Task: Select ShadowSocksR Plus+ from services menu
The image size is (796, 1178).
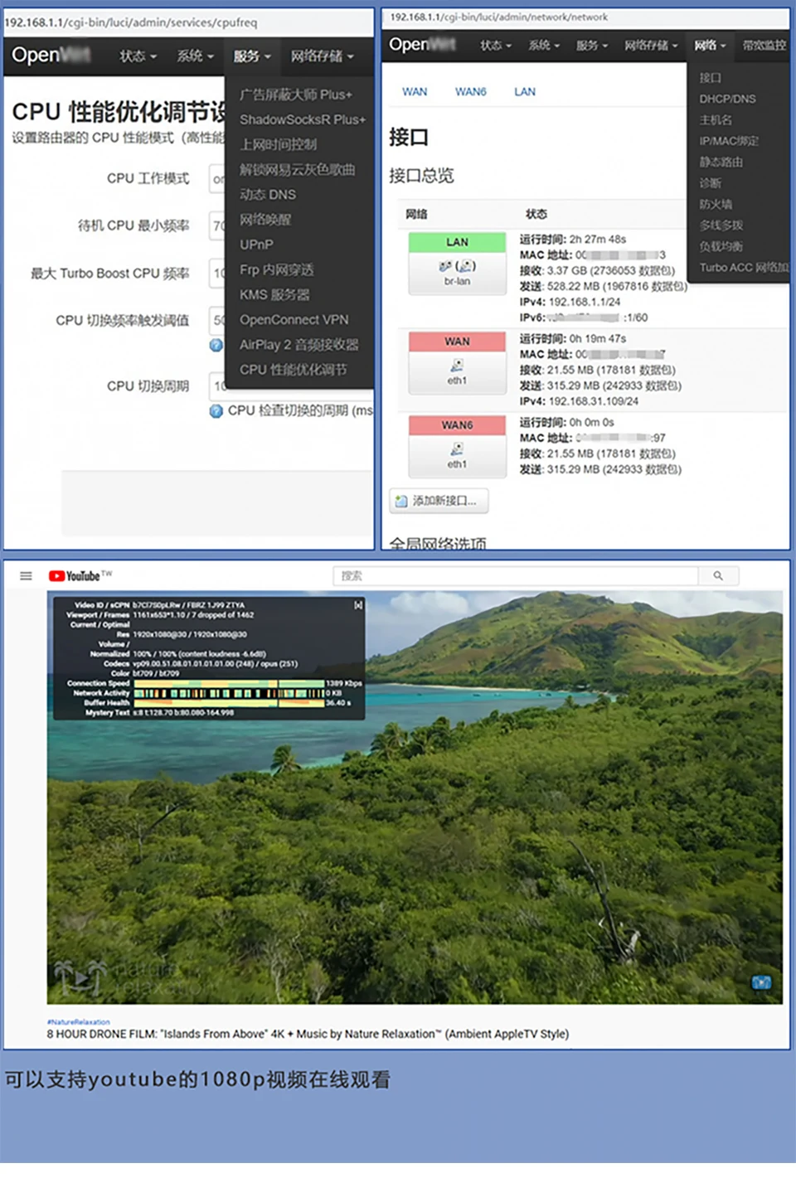Action: click(302, 119)
